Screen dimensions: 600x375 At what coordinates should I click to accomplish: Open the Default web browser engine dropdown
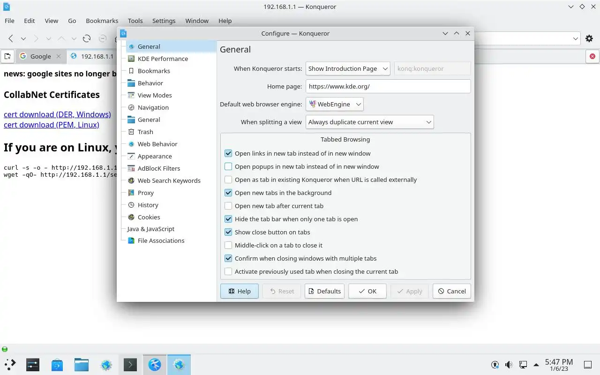click(335, 104)
